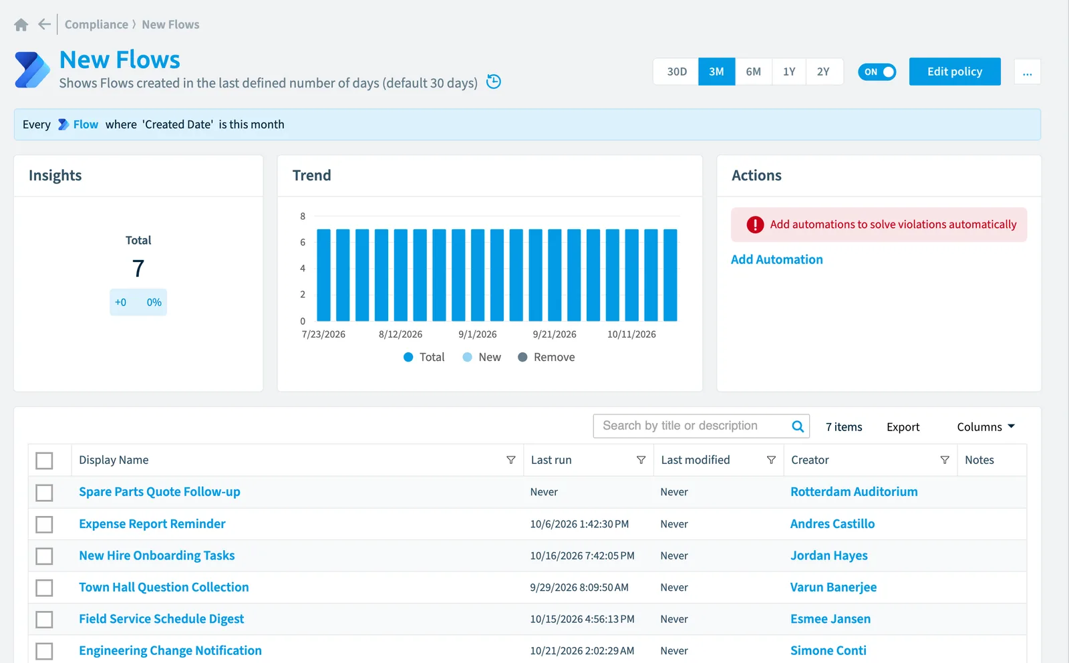
Task: Choose the 6M time range
Action: coord(754,72)
